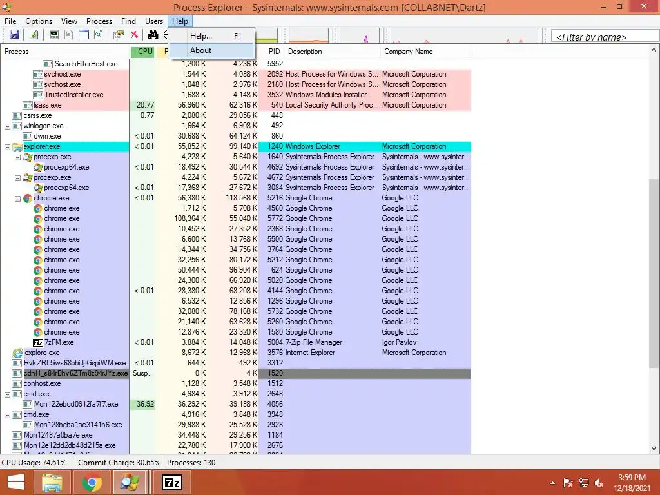Click the vertical scrollbar up arrow
Image resolution: width=660 pixels, height=495 pixels.
[x=654, y=50]
